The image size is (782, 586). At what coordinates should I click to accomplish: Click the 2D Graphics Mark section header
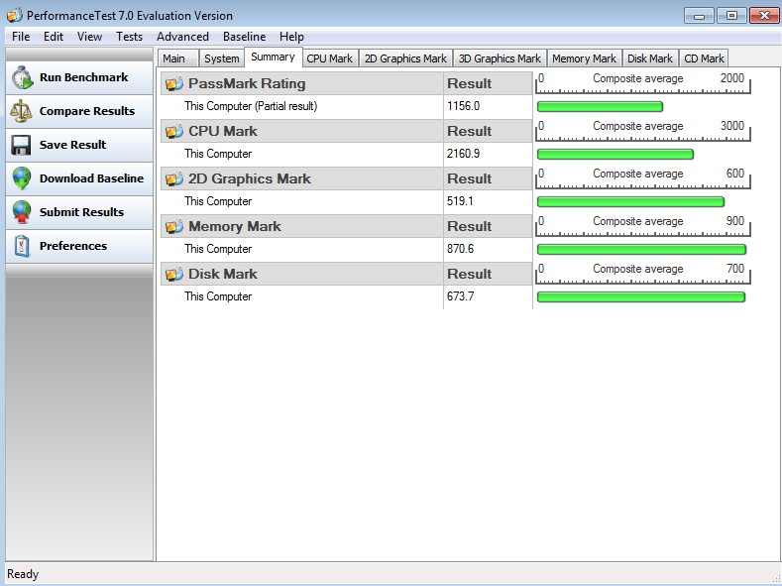click(301, 178)
